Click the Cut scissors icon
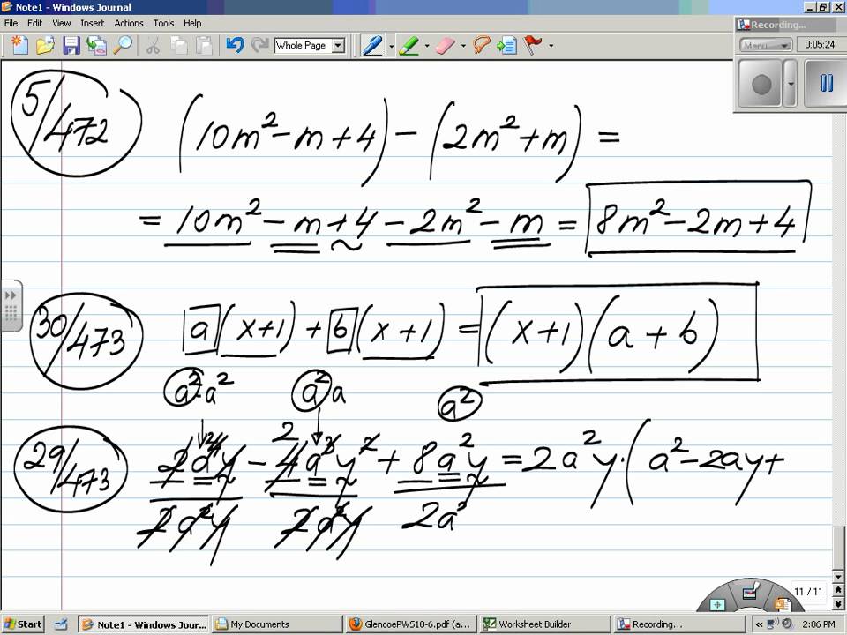847x635 pixels. point(154,45)
